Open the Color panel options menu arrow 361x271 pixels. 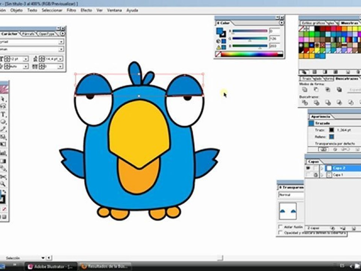281,23
